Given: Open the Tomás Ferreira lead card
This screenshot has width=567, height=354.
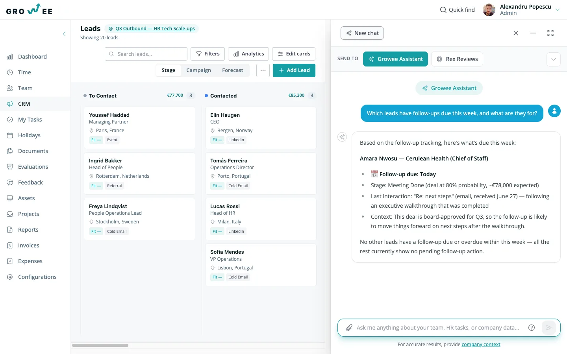Looking at the screenshot, I should pos(261,173).
